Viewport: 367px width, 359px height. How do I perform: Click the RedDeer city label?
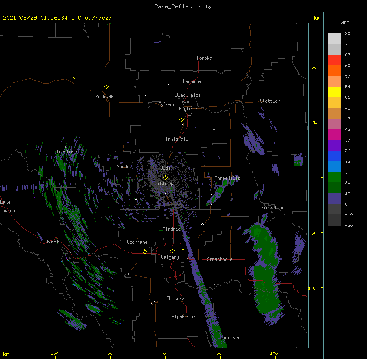coord(187,109)
